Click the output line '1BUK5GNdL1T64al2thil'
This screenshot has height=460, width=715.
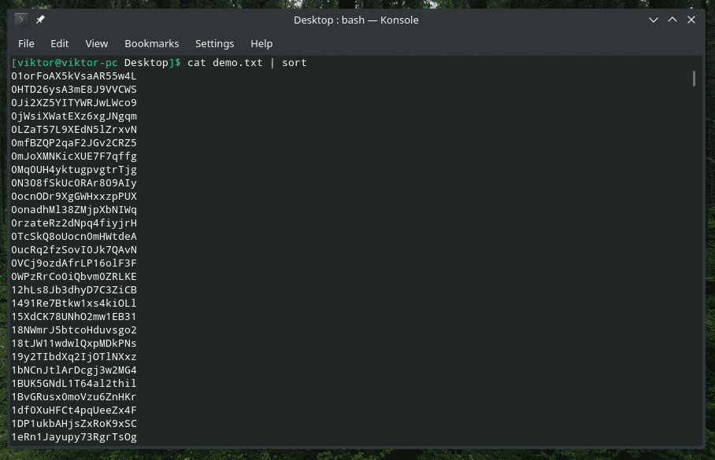[74, 384]
